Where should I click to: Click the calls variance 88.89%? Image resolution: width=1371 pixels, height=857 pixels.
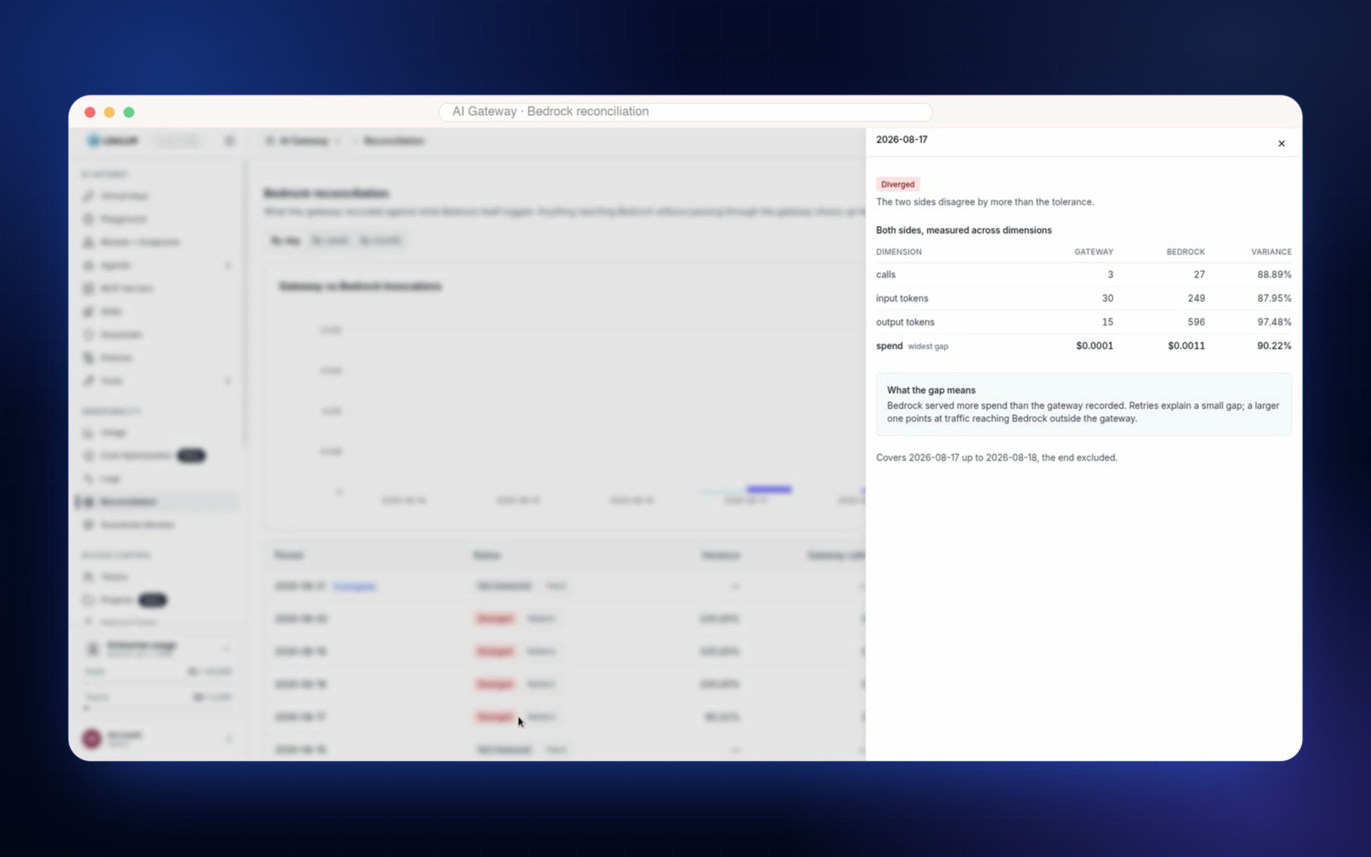(x=1274, y=274)
